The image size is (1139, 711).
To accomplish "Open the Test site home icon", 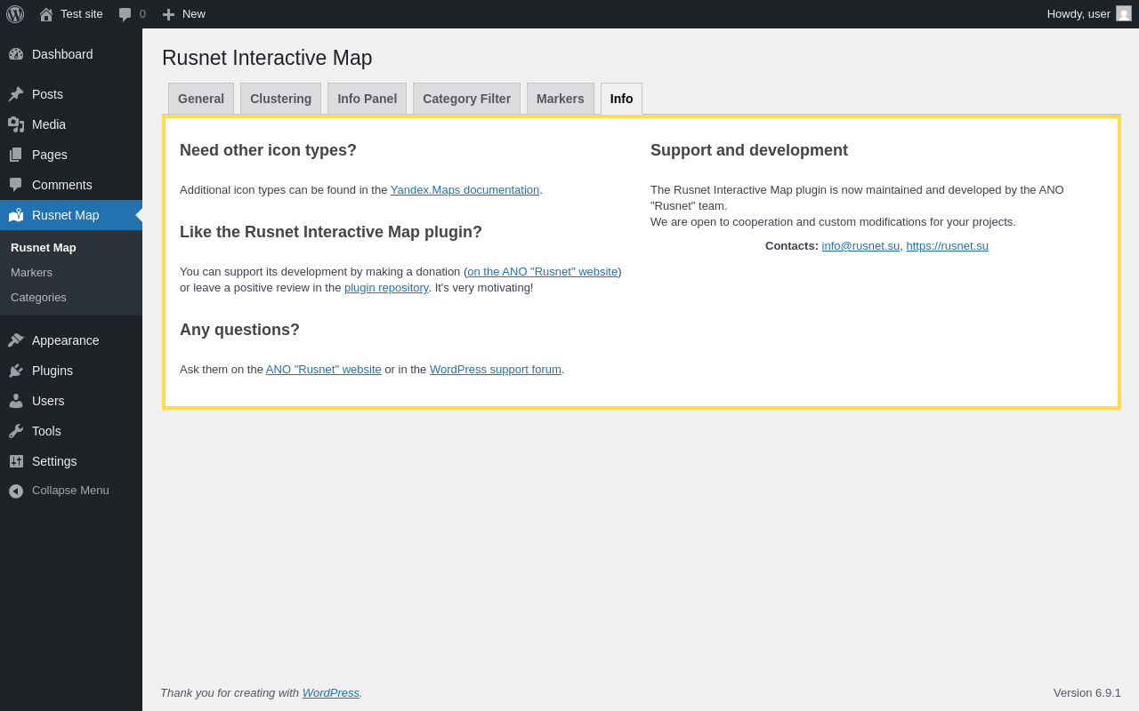I will pyautogui.click(x=46, y=14).
